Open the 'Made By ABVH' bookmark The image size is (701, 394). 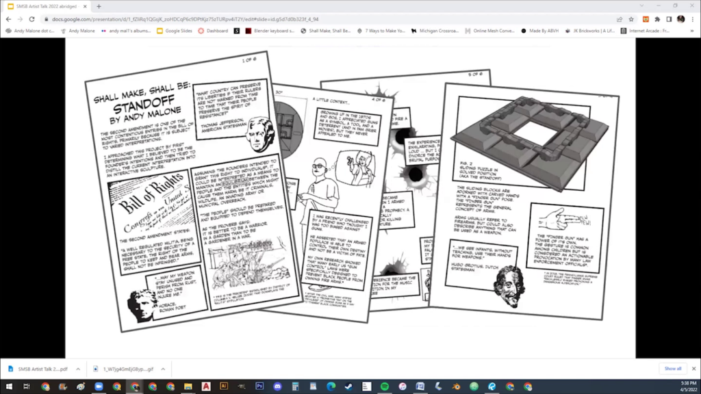[x=540, y=31]
